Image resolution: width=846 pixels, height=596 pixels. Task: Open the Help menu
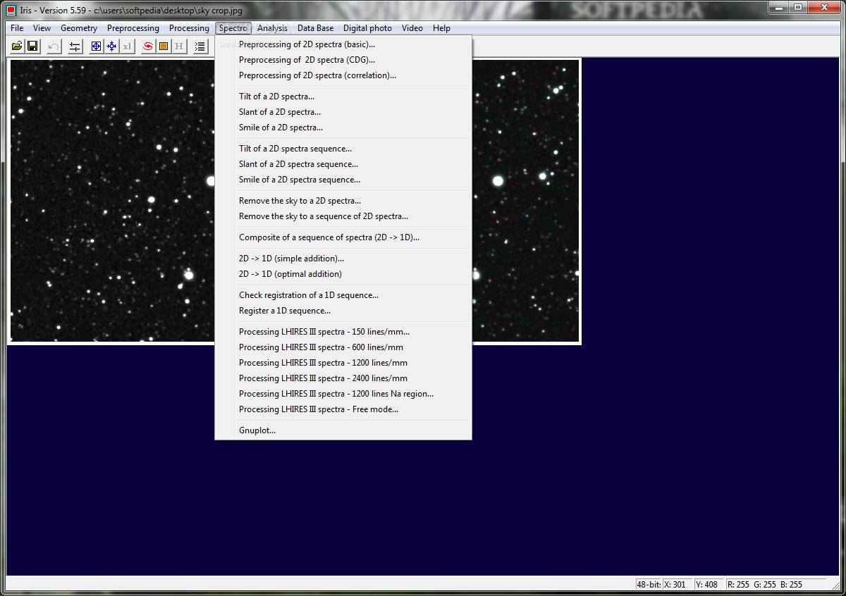coord(441,28)
